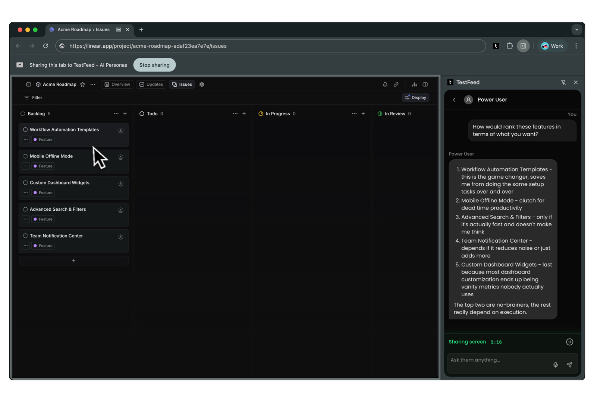594x402 pixels.
Task: Change status icon of Advanced Search & Filters
Action: (25, 209)
